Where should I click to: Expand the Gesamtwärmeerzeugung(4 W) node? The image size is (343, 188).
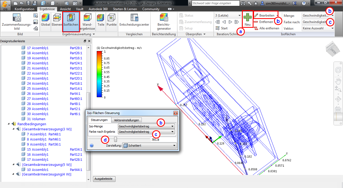[x=13, y=174]
